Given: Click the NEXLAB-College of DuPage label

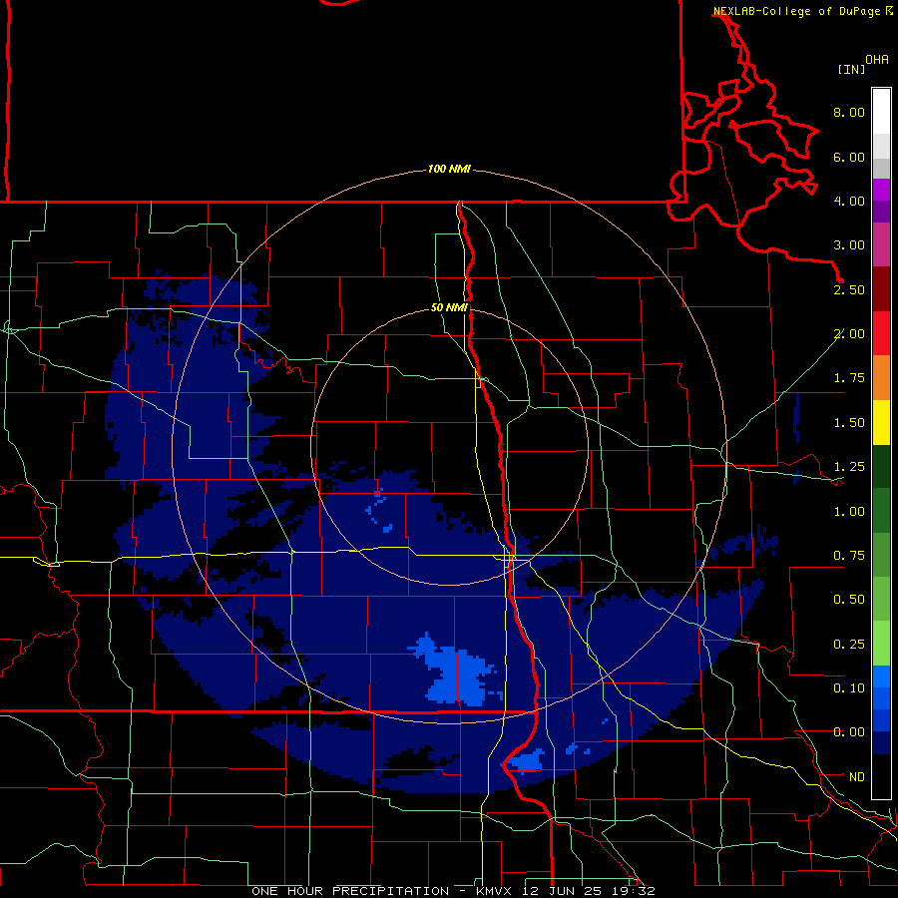Looking at the screenshot, I should [x=796, y=11].
